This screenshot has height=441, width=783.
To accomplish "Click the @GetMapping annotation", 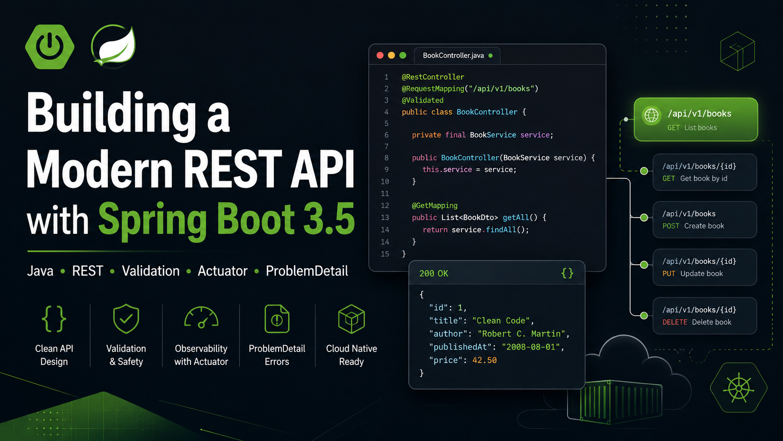I will pyautogui.click(x=435, y=206).
